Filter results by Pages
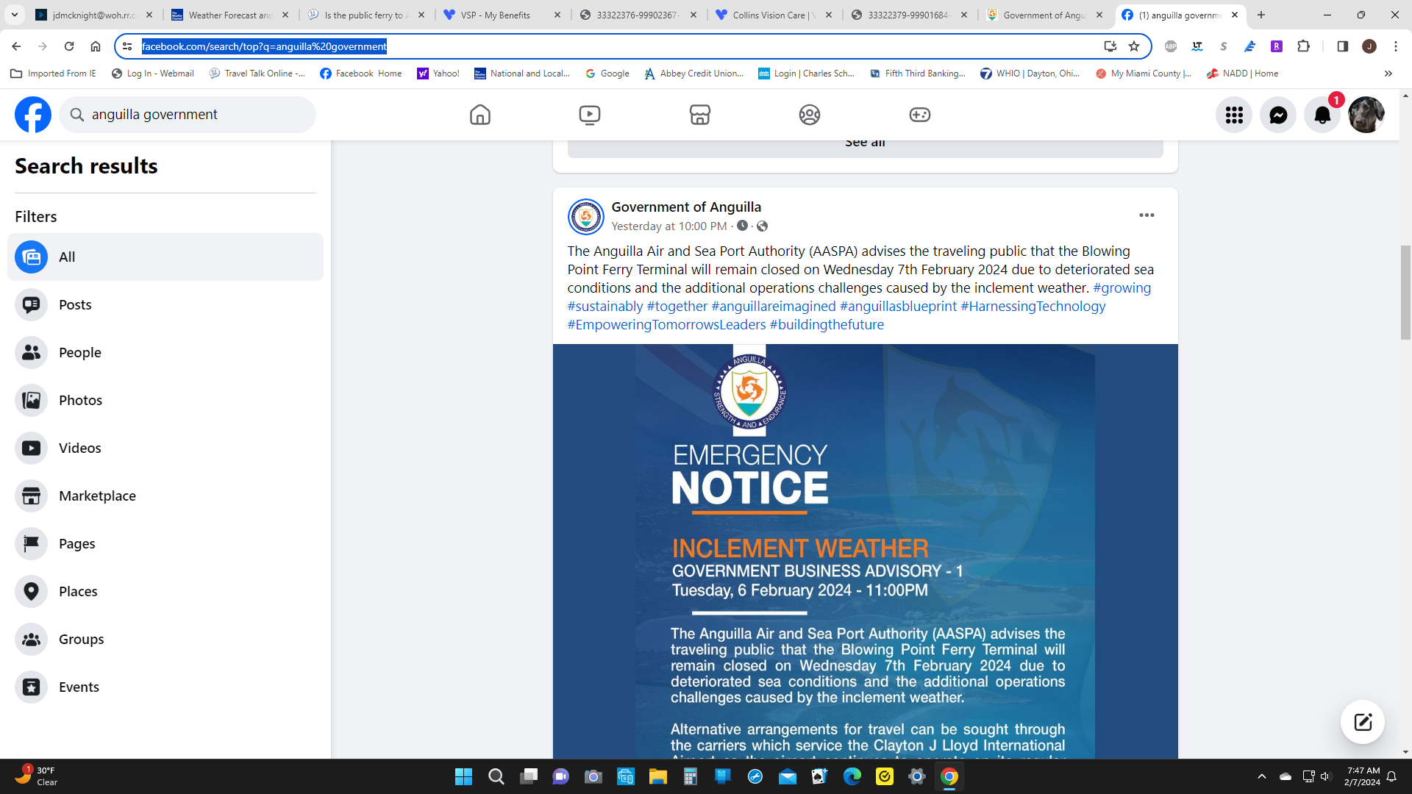The image size is (1412, 794). tap(165, 543)
